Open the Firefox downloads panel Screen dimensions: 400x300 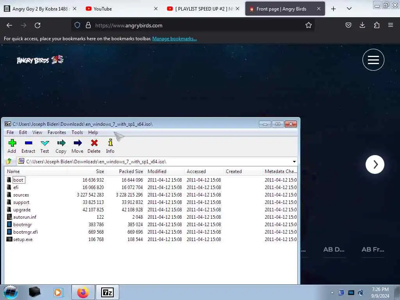(x=362, y=25)
